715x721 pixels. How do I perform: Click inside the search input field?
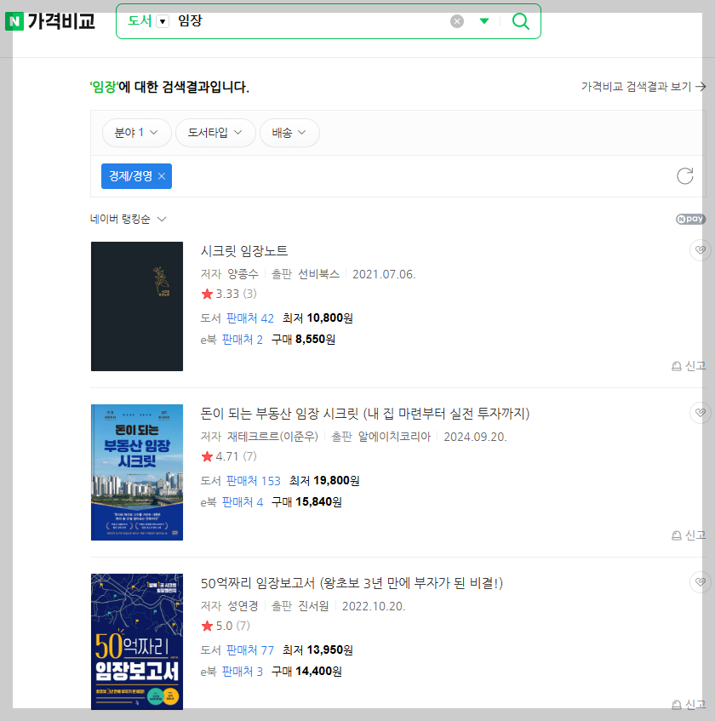298,21
